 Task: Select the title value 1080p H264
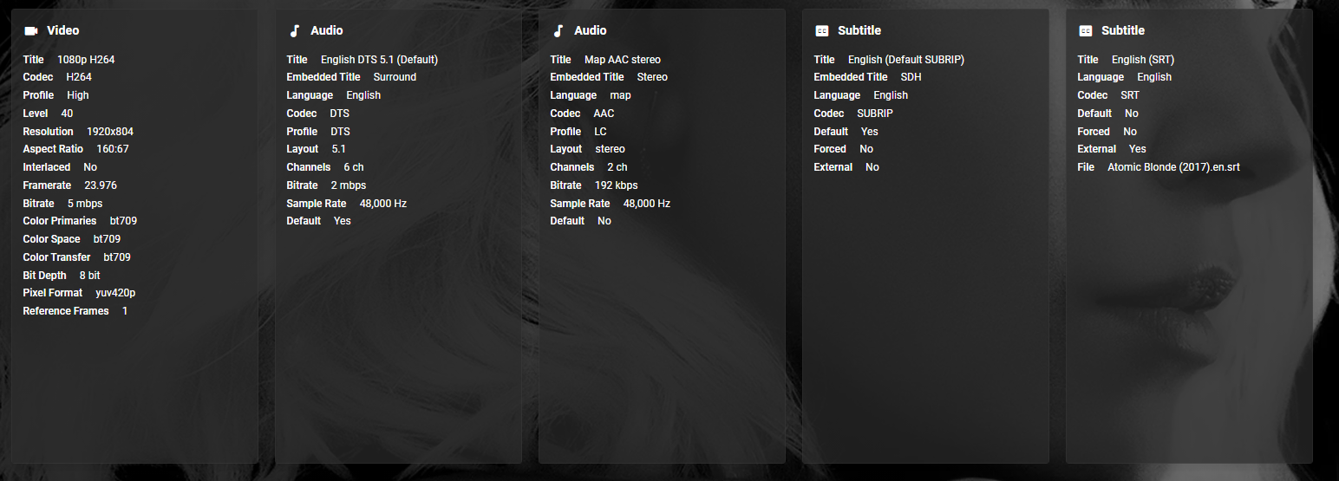86,60
